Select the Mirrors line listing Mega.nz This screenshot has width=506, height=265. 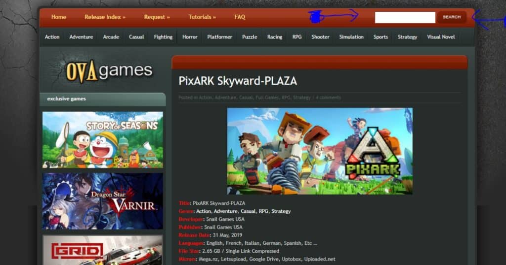[257, 259]
